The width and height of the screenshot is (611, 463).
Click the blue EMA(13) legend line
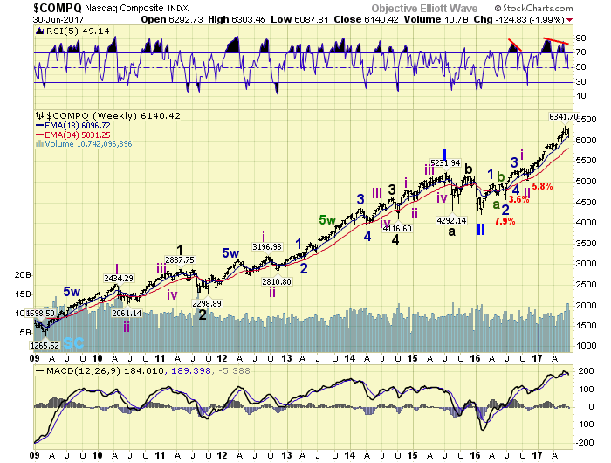point(40,126)
